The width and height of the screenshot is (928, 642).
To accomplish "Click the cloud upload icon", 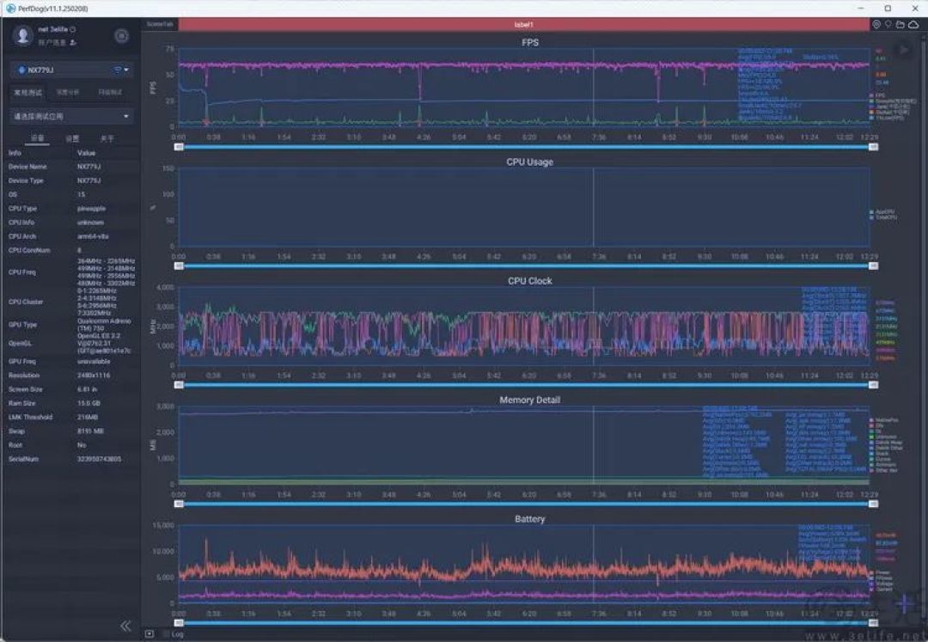I will coord(913,24).
